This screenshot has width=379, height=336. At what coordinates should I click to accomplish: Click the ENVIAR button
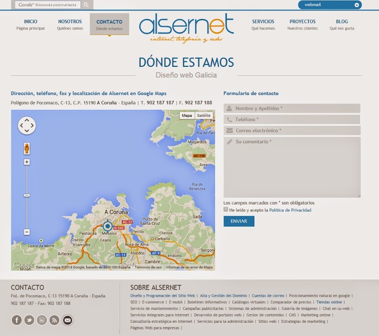point(239,221)
